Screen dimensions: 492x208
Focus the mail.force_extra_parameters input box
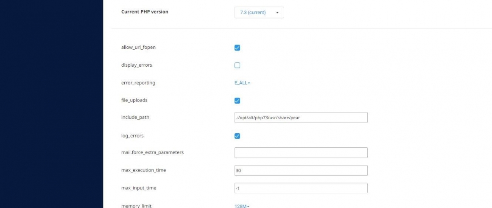click(301, 153)
